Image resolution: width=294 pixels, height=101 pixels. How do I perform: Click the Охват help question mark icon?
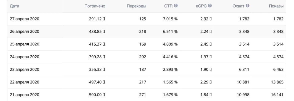pyautogui.click(x=247, y=6)
